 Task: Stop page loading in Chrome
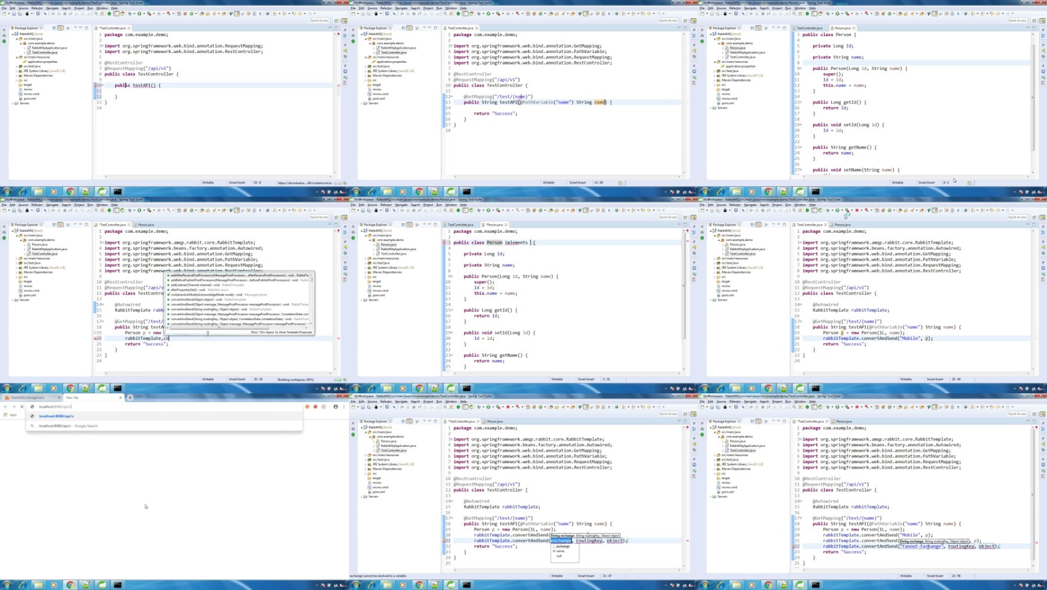click(x=22, y=407)
